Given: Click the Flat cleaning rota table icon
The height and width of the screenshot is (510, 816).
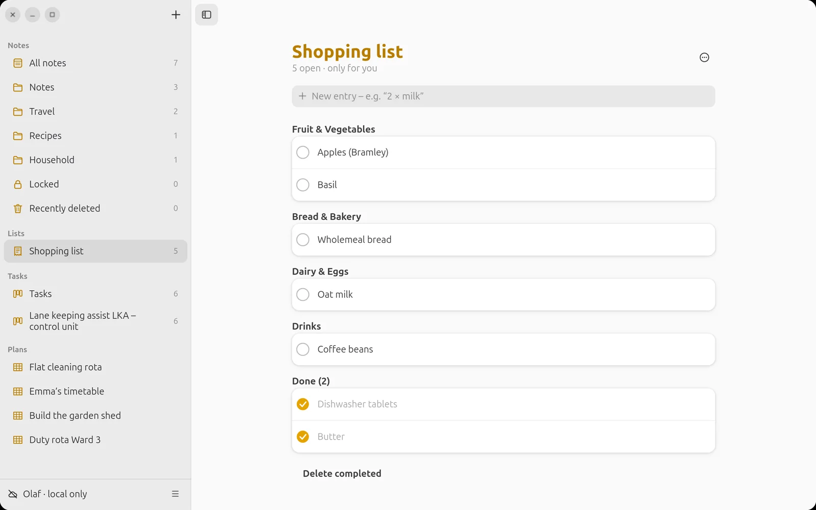Looking at the screenshot, I should 18,367.
